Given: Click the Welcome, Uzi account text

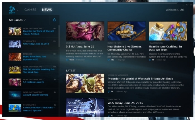Looking at the screenshot, I should click(x=175, y=10).
